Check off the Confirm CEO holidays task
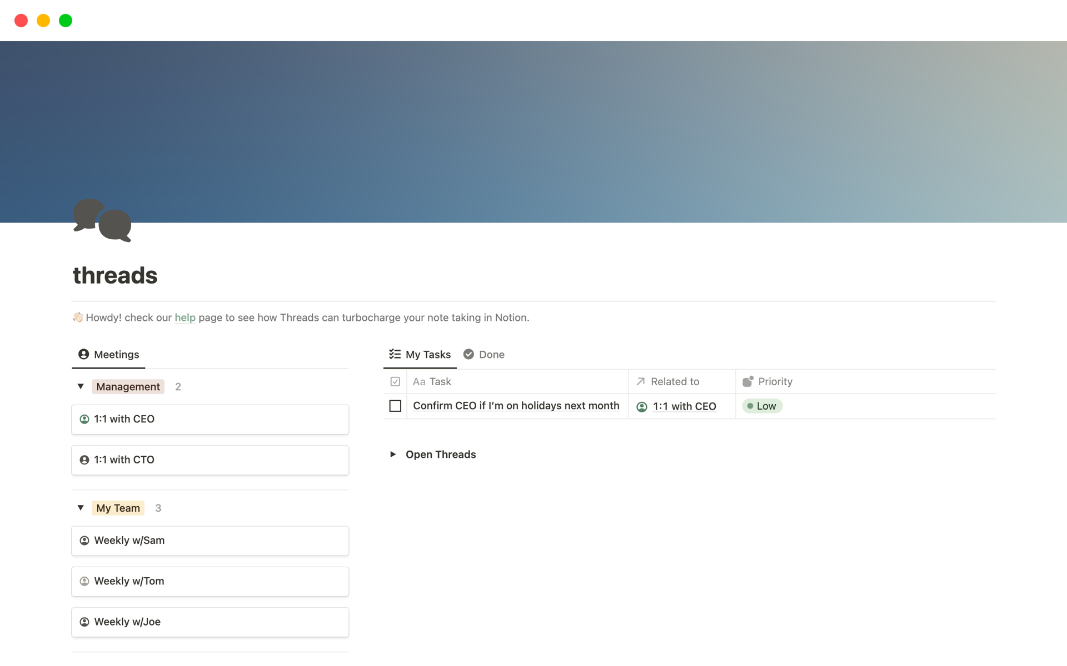This screenshot has height=666, width=1067. (395, 406)
